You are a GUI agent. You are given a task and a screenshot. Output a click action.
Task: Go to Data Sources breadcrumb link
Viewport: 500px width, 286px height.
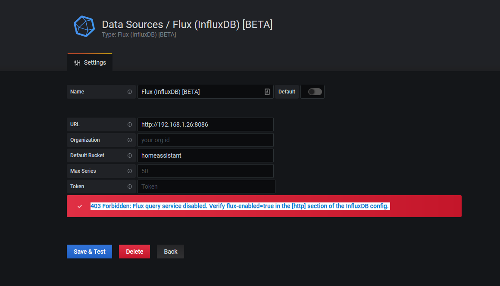click(x=132, y=25)
